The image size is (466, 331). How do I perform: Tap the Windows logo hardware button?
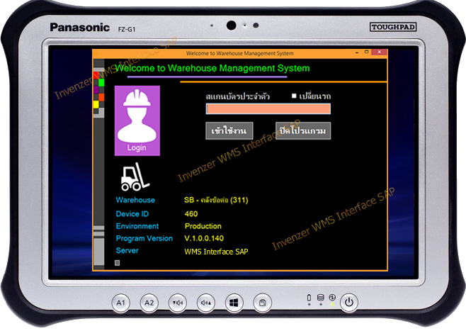coord(234,303)
